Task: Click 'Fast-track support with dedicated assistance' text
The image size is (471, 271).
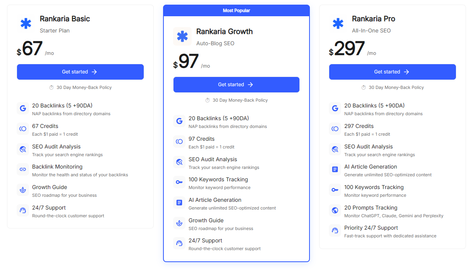Action: [x=390, y=236]
